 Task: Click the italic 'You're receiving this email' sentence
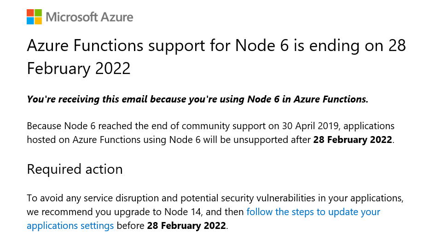[x=197, y=99]
